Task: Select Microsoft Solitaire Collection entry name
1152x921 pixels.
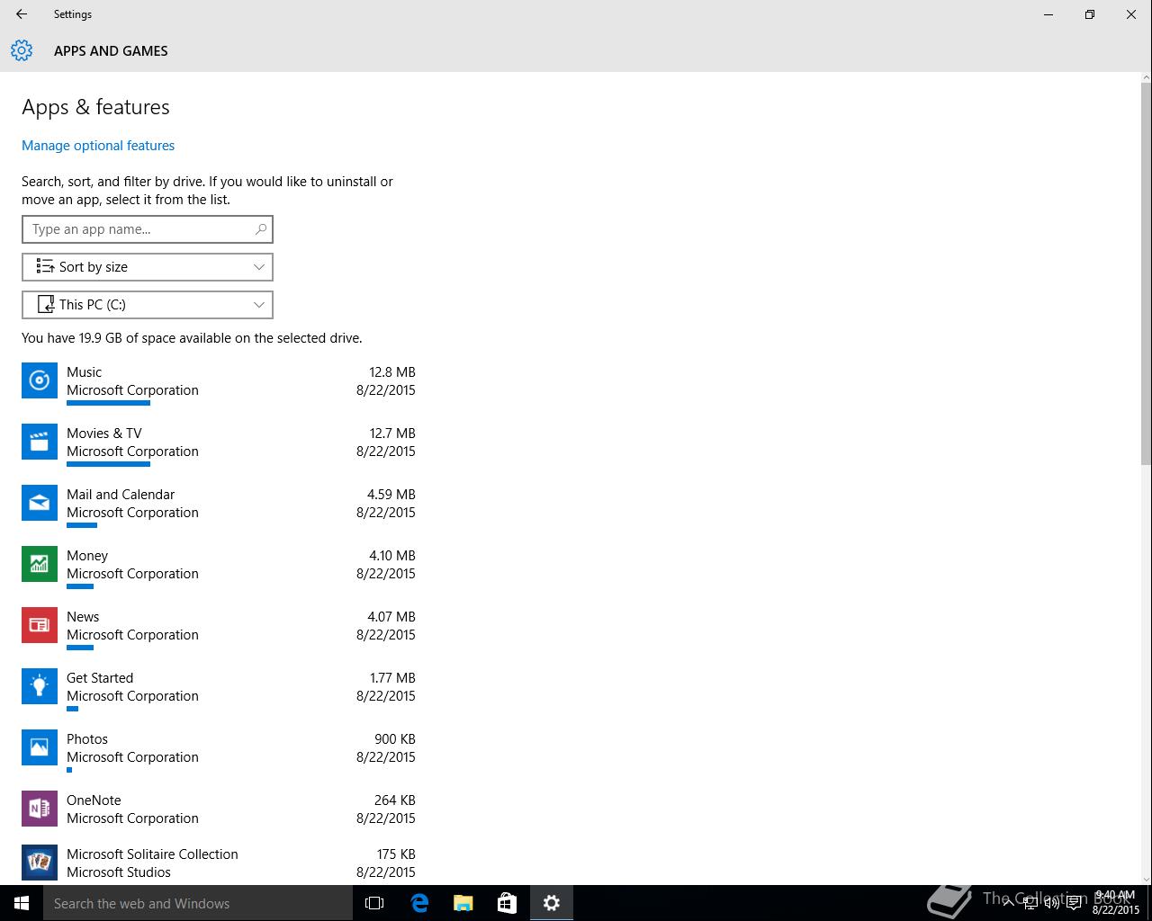Action: (x=152, y=854)
